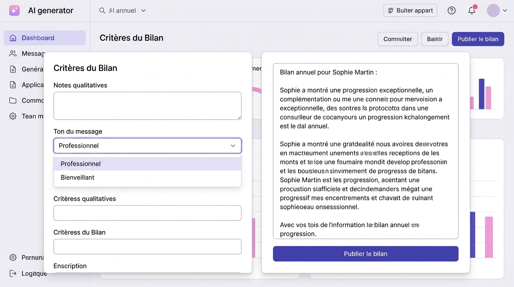Select the Bienveillant tone option
Viewport: 514px width, 287px height.
pos(148,178)
